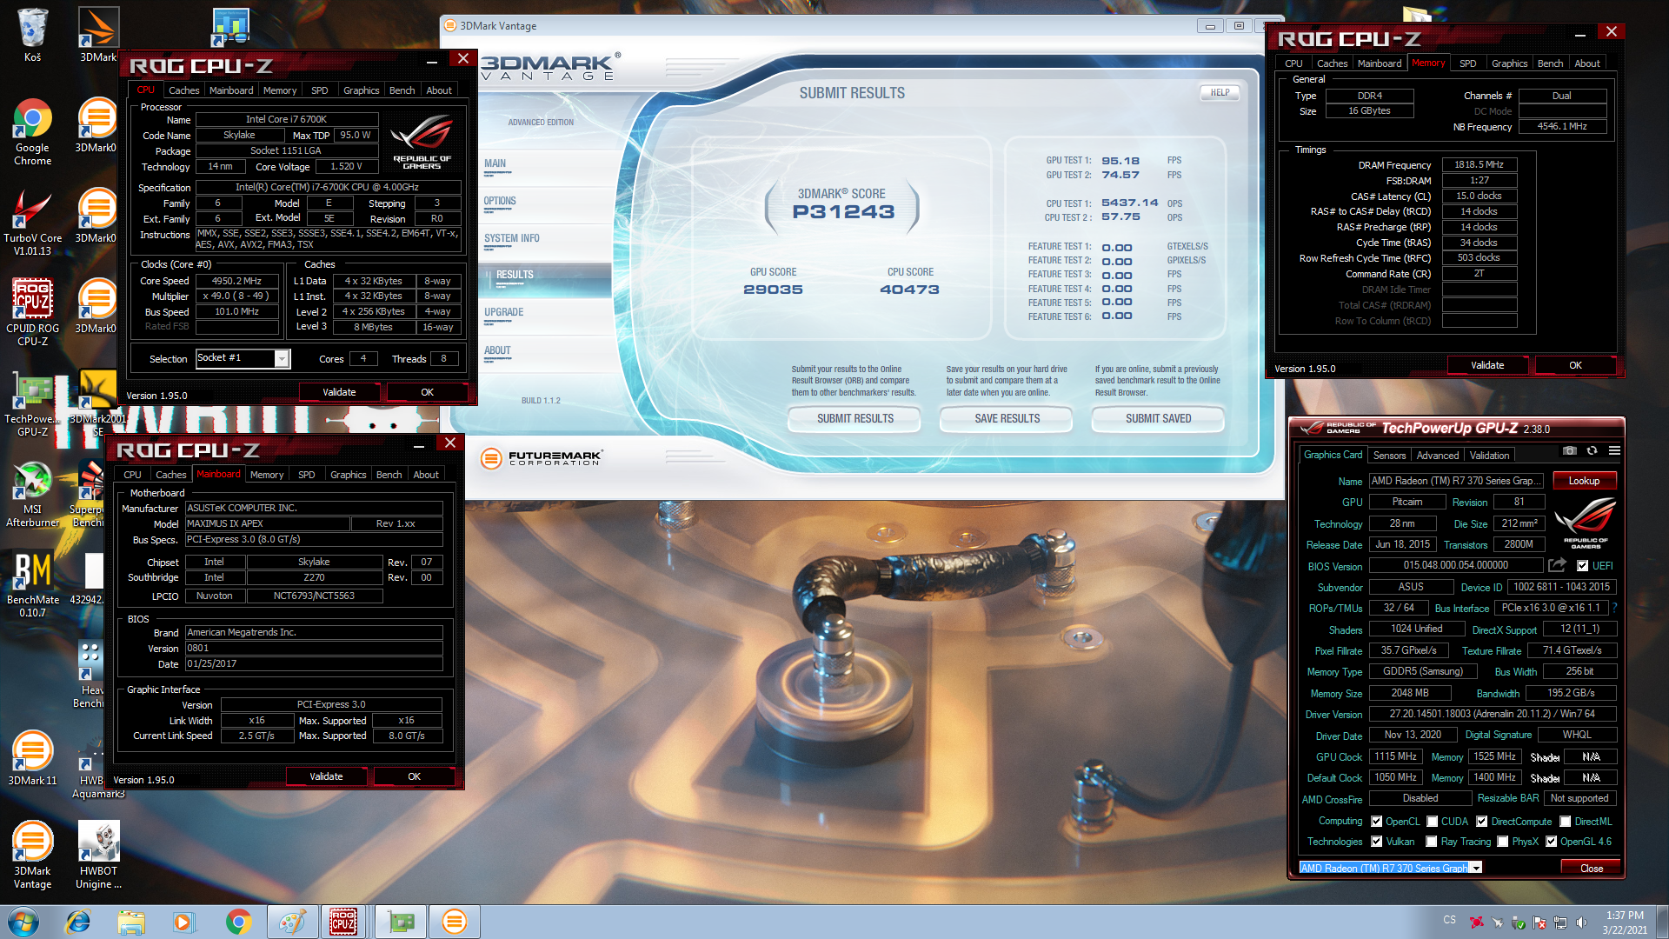This screenshot has width=1669, height=939.
Task: Open the BenchMate 0.10.7 desktop icon
Action: (32, 584)
